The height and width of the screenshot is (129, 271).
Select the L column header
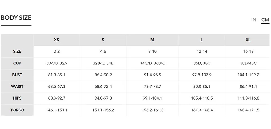pyautogui.click(x=202, y=40)
